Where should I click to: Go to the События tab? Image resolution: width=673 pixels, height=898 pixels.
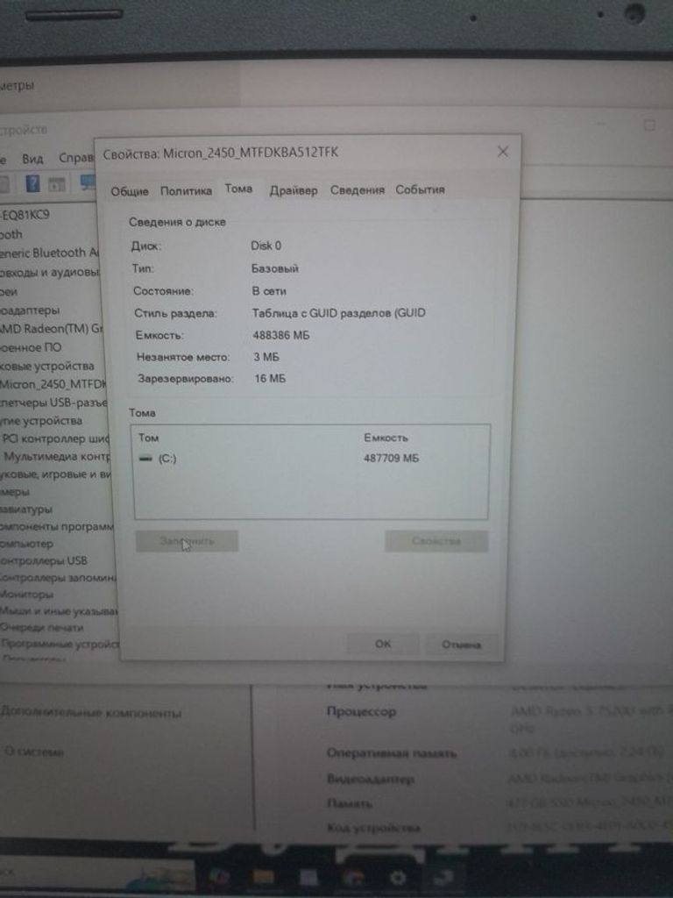[420, 189]
